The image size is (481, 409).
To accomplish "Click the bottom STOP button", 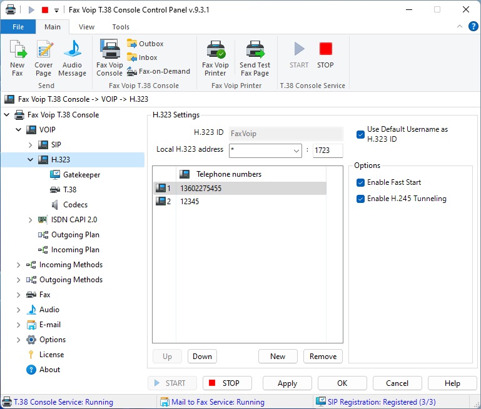I will pos(227,383).
